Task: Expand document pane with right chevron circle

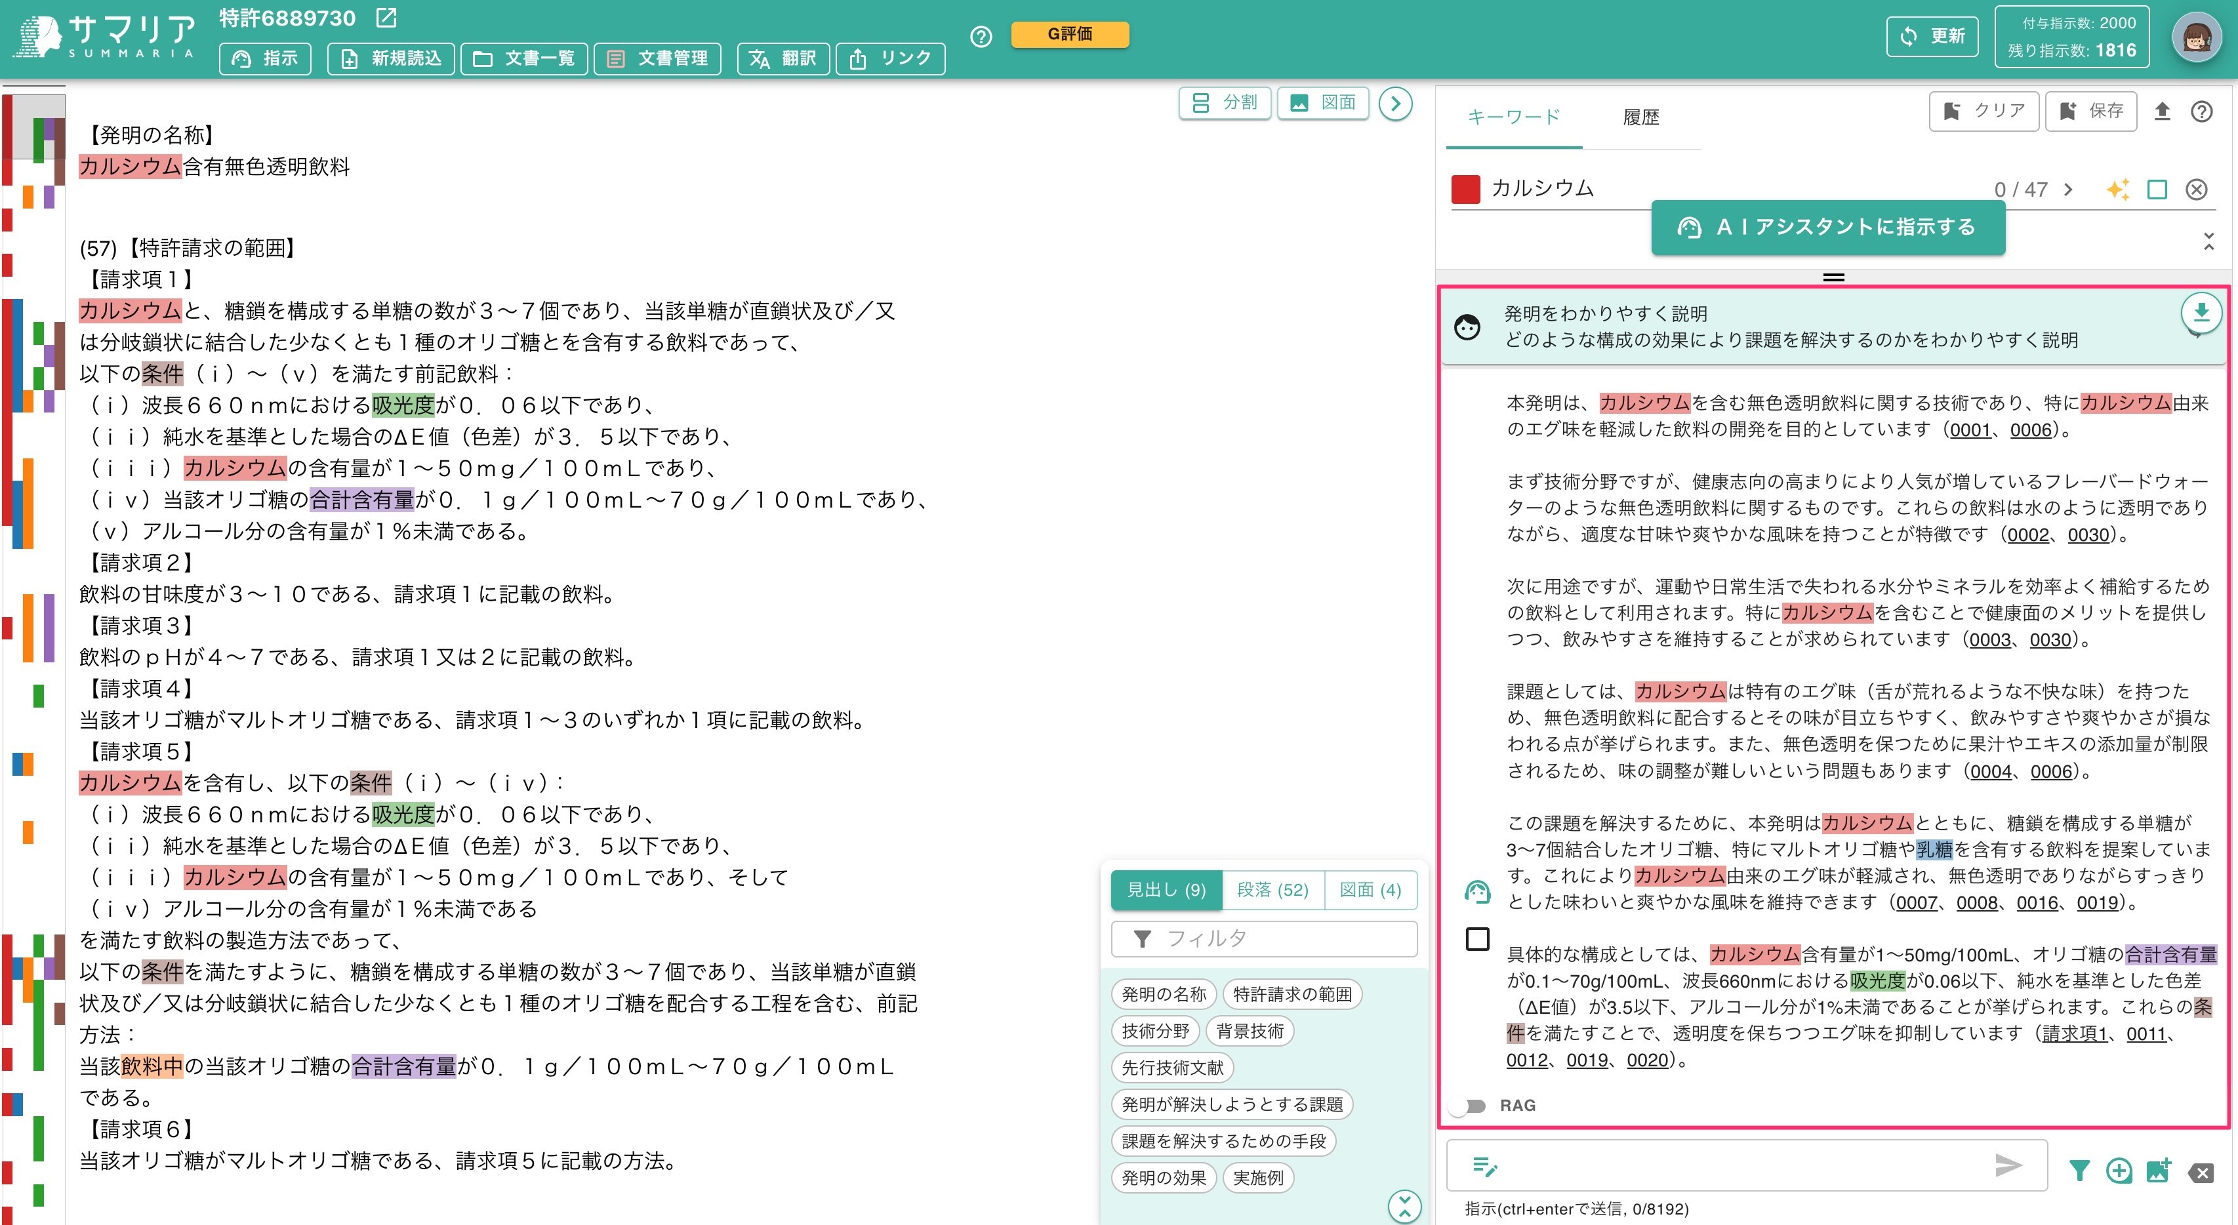Action: [1395, 104]
